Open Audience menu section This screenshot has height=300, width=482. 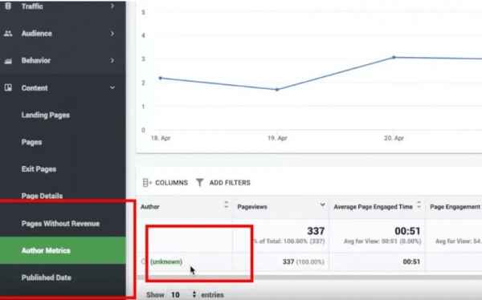coord(63,34)
